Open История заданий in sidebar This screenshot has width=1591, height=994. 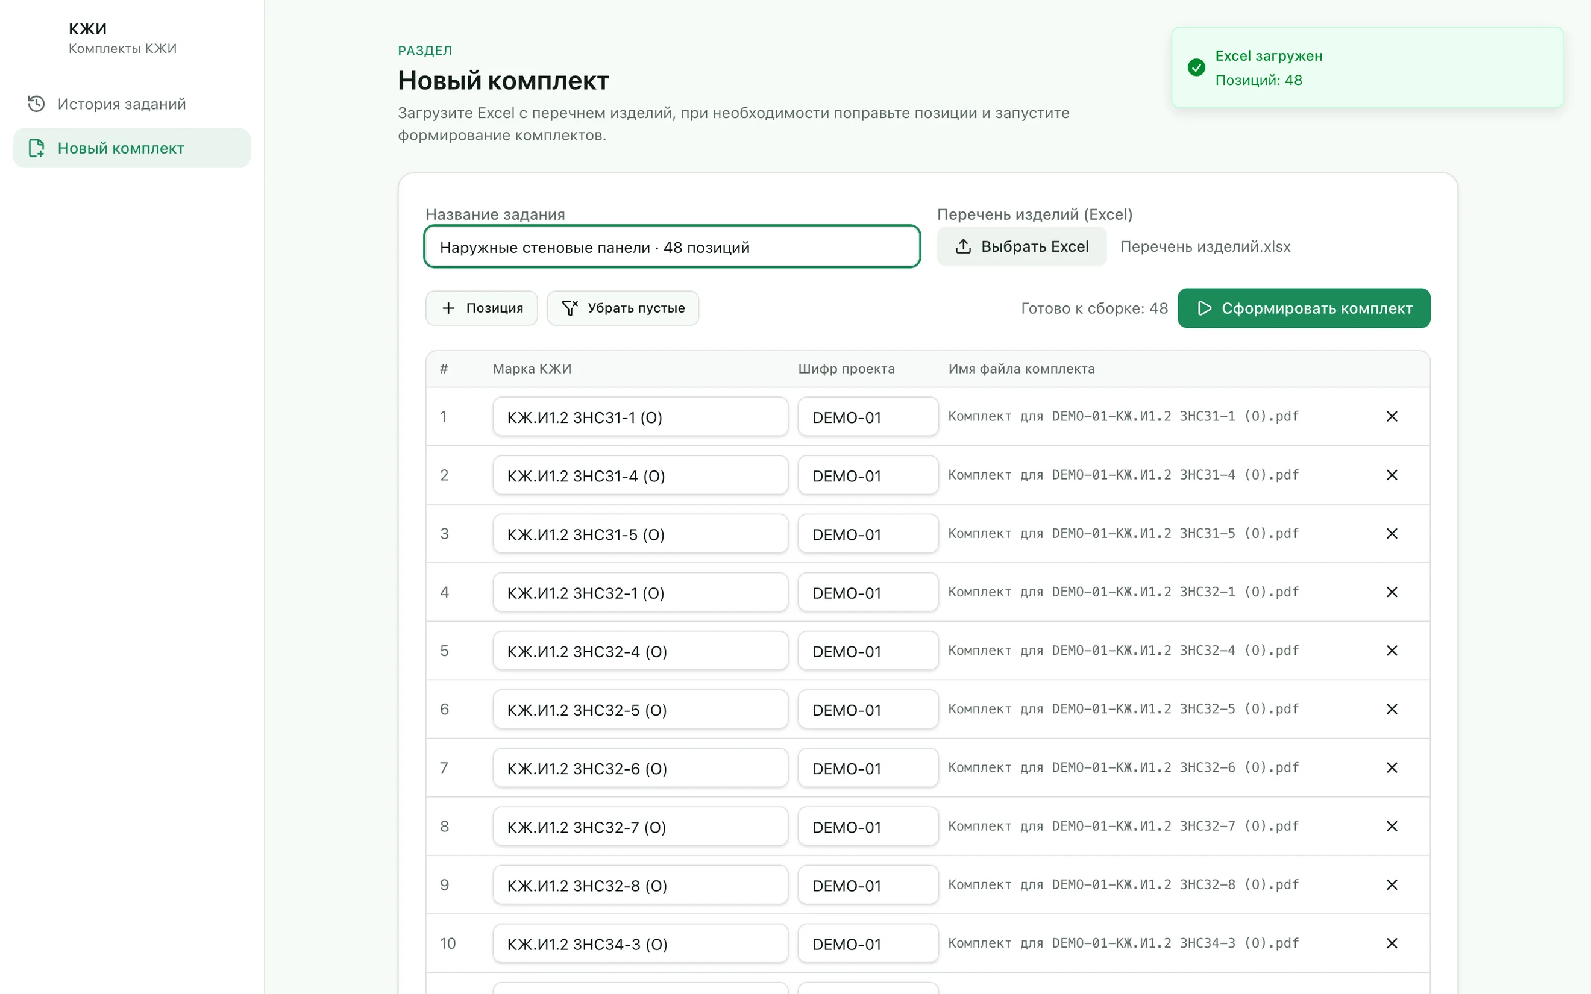pos(131,104)
